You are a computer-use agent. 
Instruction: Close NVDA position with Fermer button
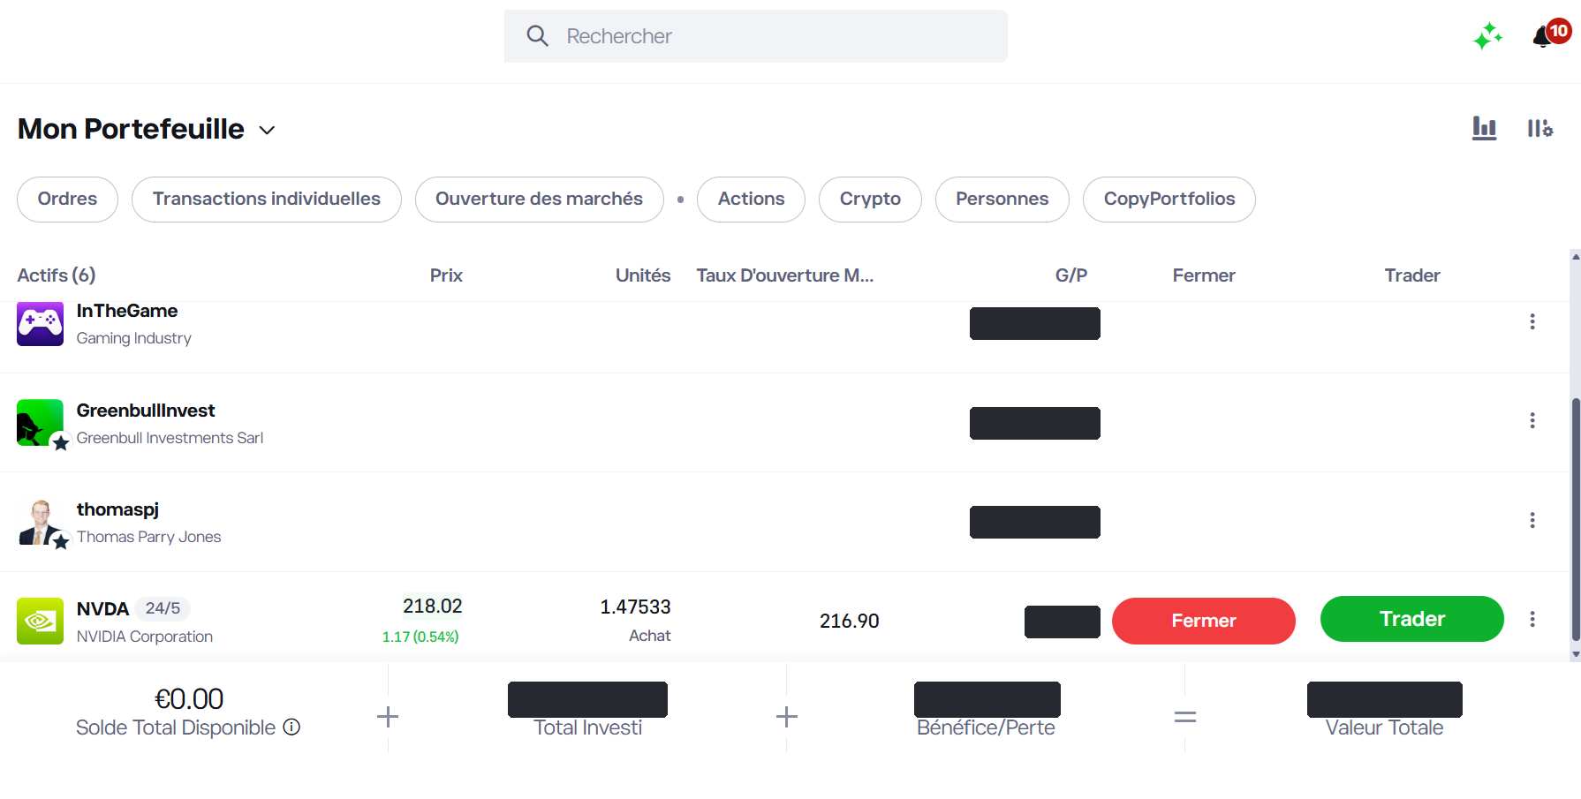pos(1203,621)
